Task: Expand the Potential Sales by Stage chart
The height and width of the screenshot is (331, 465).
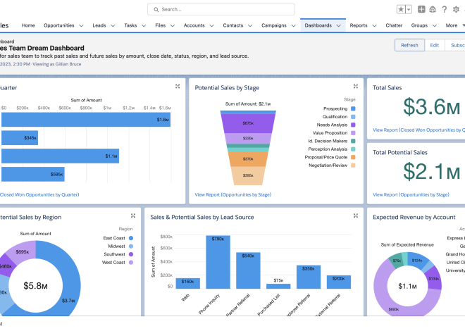Action: click(356, 86)
